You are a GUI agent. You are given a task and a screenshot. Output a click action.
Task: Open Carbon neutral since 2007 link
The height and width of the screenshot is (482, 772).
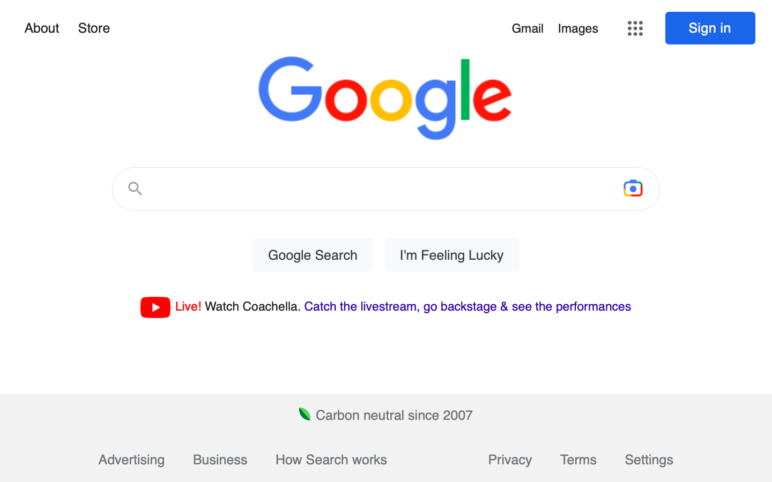(394, 415)
